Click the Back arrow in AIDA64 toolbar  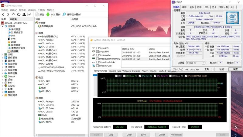(3, 15)
